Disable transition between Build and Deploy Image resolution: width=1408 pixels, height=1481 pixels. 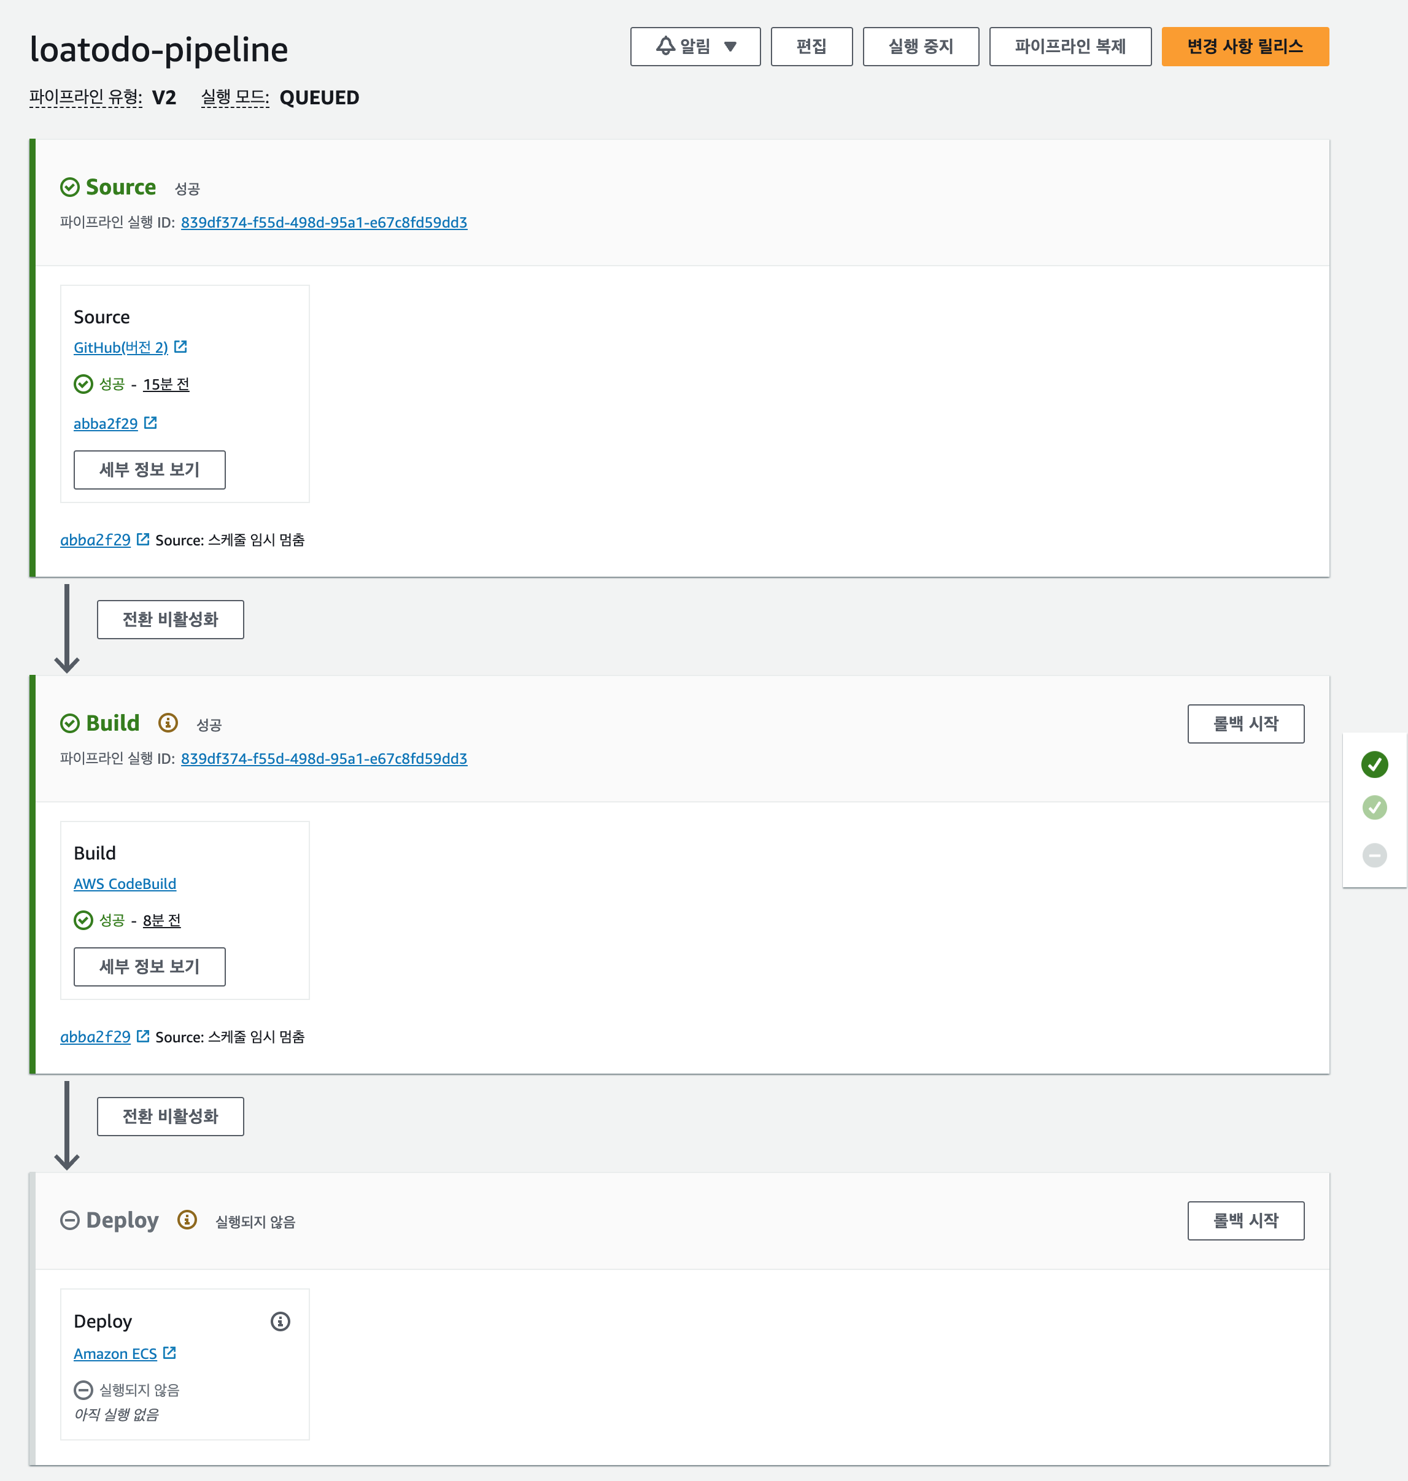(171, 1117)
